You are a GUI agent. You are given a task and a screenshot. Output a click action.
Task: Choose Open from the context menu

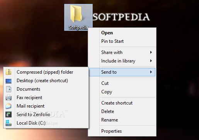[x=122, y=33]
